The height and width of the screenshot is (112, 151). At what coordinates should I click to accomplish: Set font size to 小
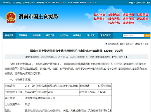pyautogui.click(x=124, y=57)
